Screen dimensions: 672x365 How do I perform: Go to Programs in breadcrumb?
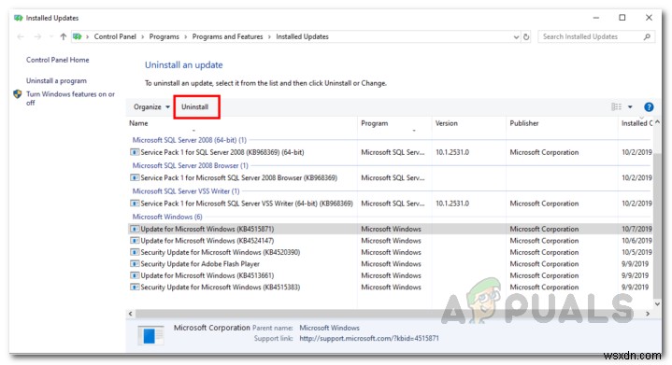pyautogui.click(x=164, y=36)
